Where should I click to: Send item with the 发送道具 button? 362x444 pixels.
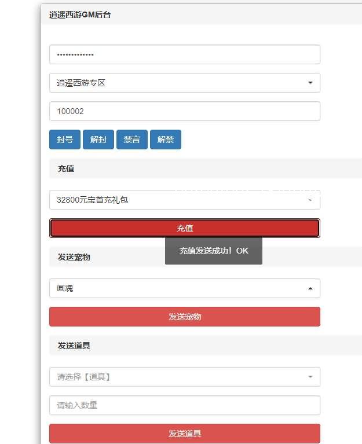click(185, 433)
